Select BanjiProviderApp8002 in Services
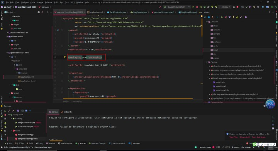This screenshot has width=278, height=151. tap(27, 139)
